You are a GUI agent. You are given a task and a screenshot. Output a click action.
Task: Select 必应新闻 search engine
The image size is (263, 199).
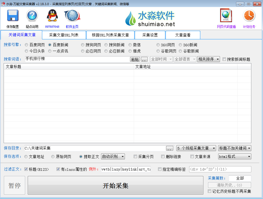pos(106,51)
